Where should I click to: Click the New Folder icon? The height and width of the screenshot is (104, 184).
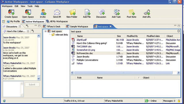coord(72,12)
